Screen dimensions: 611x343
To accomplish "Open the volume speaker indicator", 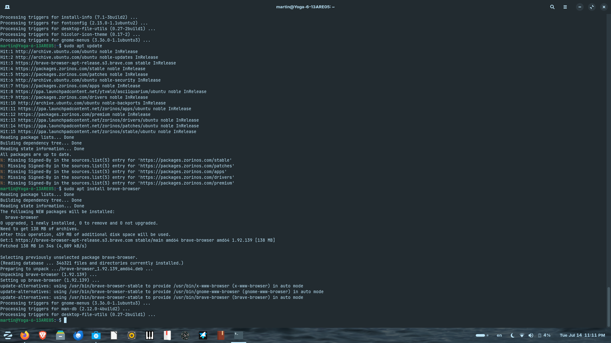I will (531, 335).
